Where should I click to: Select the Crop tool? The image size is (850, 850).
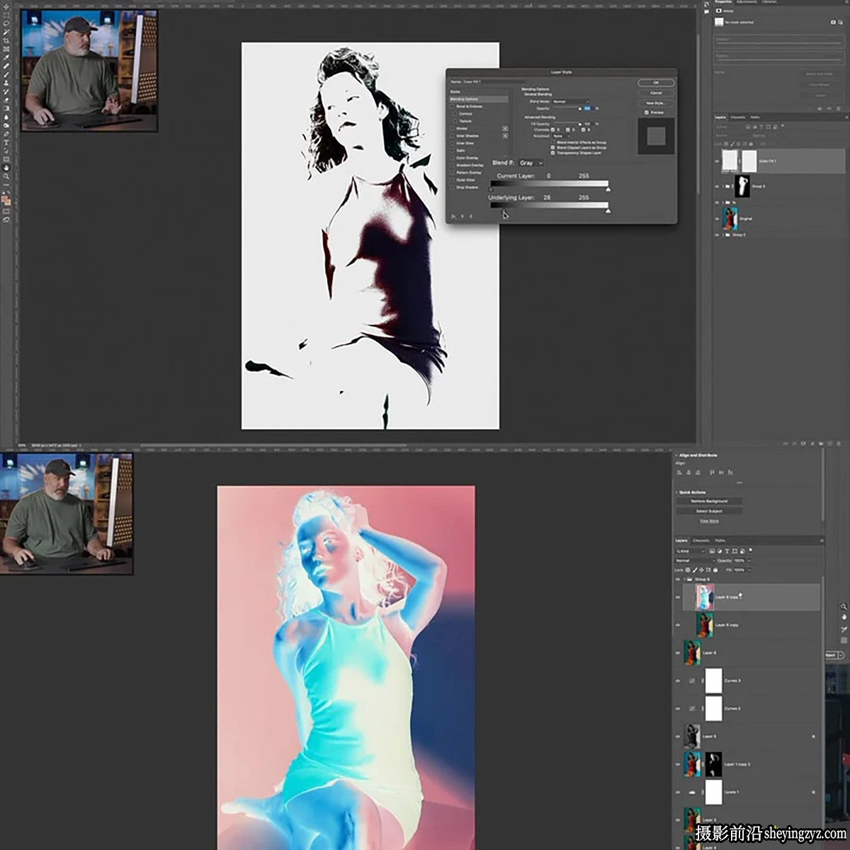click(6, 40)
